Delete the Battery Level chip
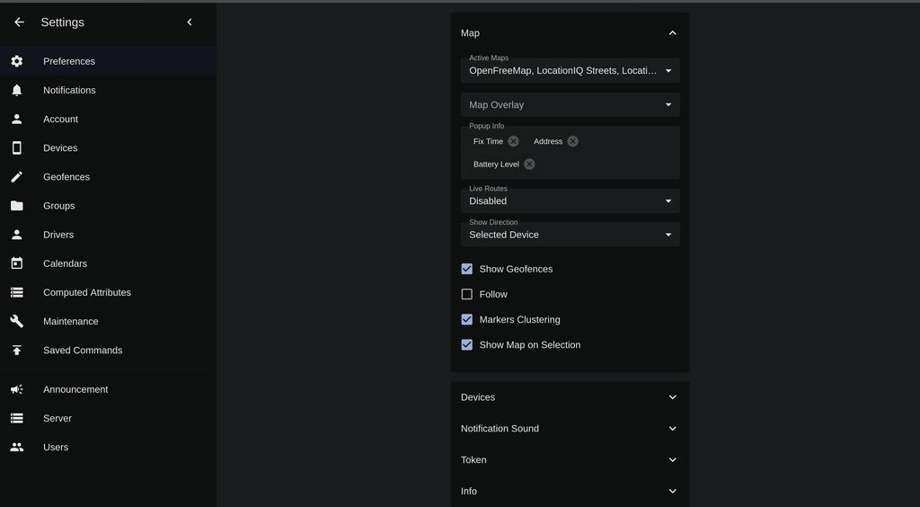 click(529, 165)
